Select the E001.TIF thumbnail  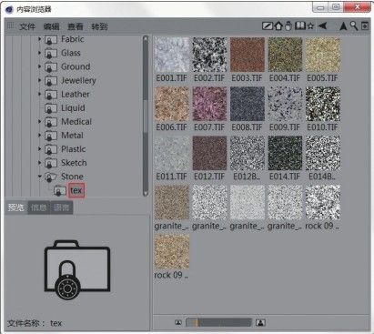172,55
